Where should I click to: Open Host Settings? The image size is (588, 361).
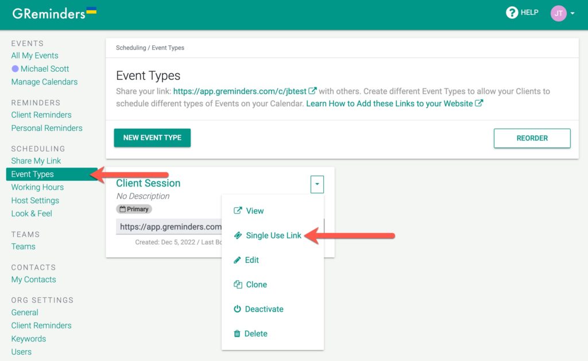pos(35,200)
